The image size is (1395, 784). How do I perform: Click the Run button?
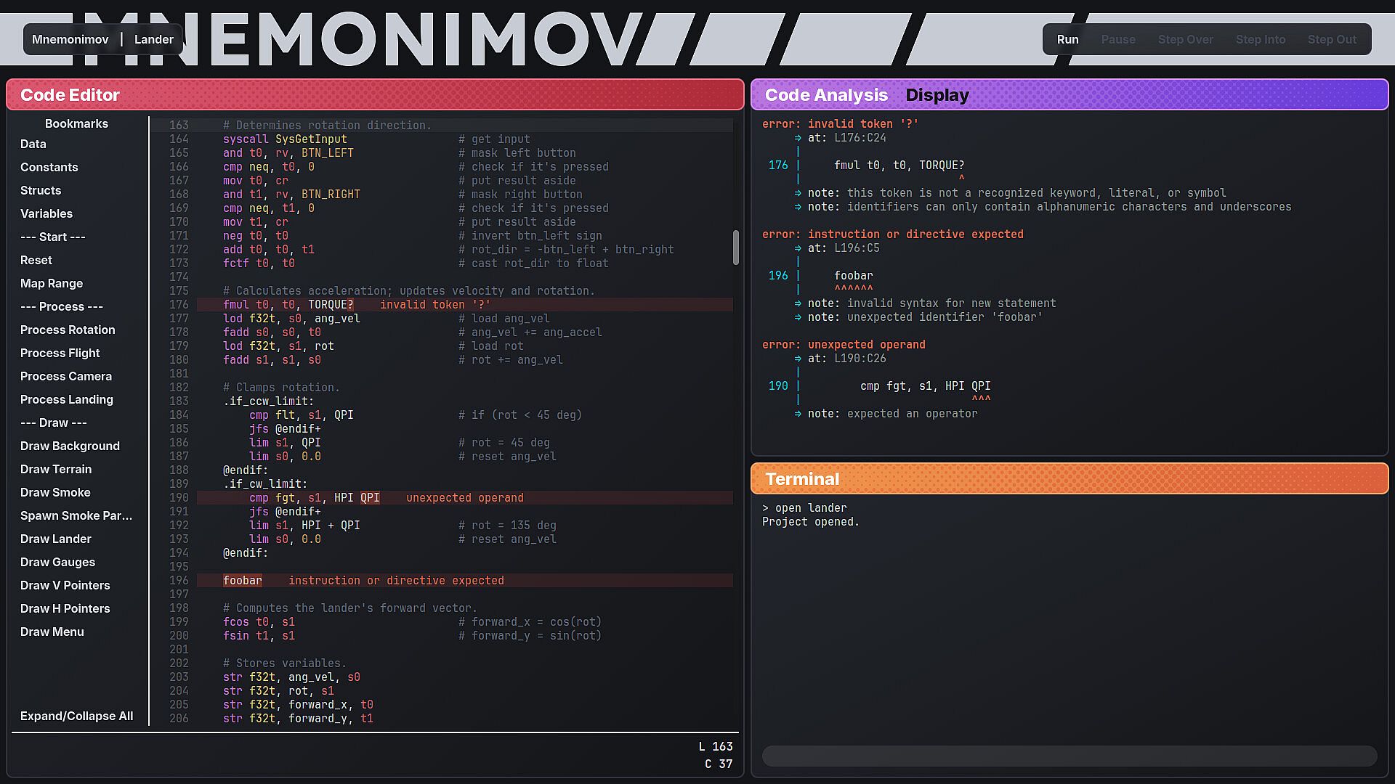point(1067,39)
